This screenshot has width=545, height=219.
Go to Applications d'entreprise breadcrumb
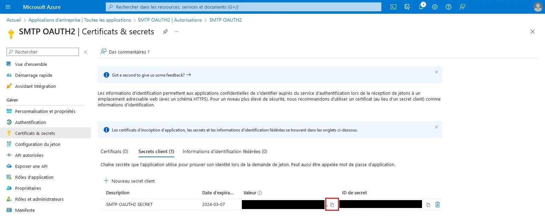coord(80,20)
